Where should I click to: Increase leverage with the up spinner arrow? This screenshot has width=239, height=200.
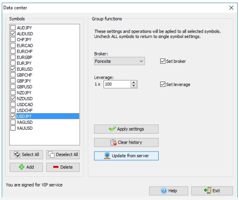(134, 83)
